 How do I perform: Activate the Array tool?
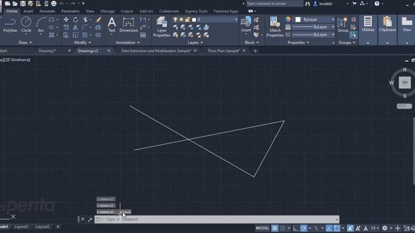(85, 35)
